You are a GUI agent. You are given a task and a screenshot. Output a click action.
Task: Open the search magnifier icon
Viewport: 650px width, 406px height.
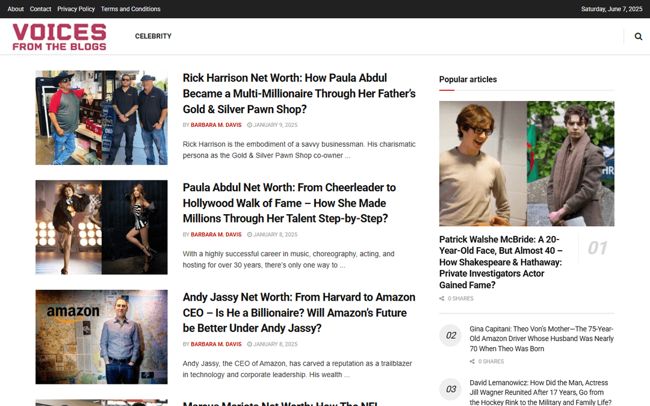click(639, 37)
